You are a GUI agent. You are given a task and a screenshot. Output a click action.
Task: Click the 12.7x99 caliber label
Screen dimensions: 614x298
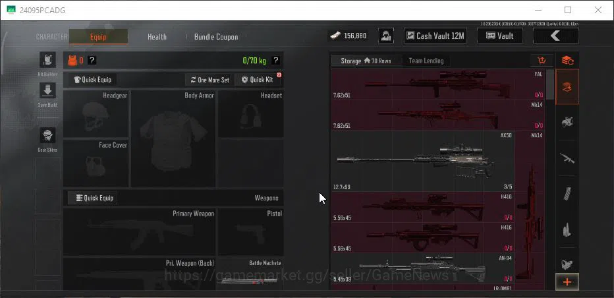(x=341, y=187)
